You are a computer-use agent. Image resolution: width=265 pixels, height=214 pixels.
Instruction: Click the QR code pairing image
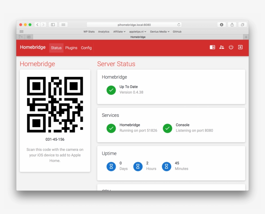tap(55, 103)
